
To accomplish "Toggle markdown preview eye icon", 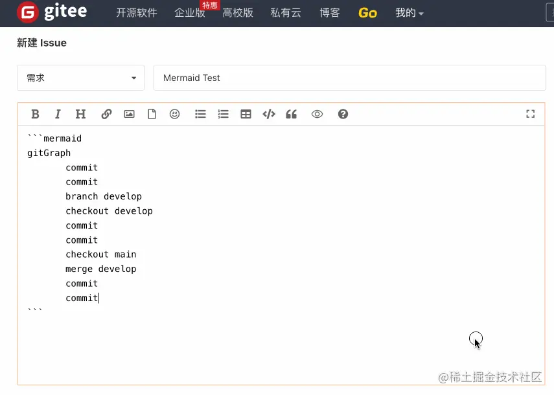I will coord(317,114).
